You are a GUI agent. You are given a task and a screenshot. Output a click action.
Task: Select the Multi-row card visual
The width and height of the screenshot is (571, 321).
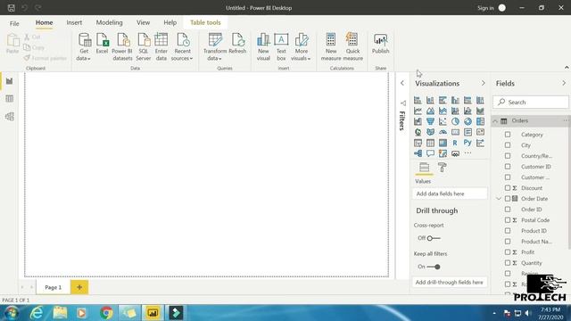pyautogui.click(x=468, y=132)
